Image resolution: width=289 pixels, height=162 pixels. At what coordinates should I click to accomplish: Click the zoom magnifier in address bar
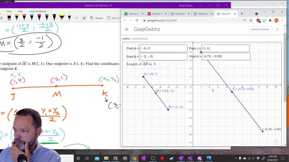click(x=245, y=20)
